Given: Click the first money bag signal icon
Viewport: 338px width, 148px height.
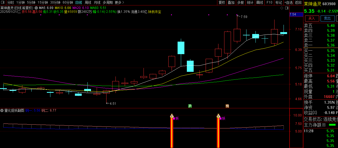Looking at the screenshot, I should pyautogui.click(x=172, y=116).
